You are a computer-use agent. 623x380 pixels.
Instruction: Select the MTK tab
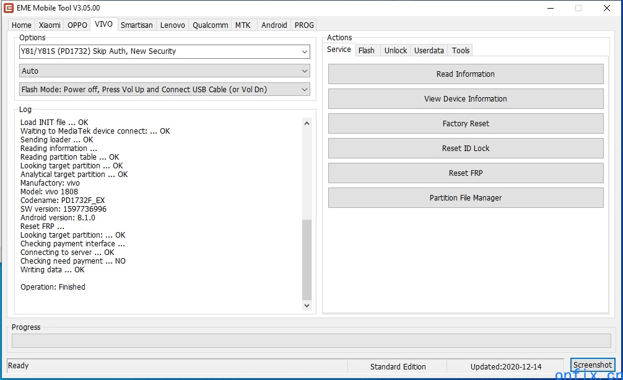click(243, 25)
